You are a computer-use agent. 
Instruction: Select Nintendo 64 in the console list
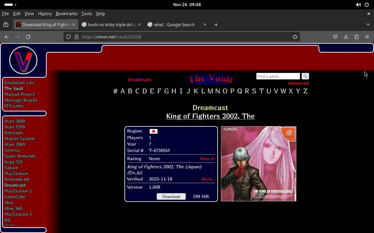(17, 179)
